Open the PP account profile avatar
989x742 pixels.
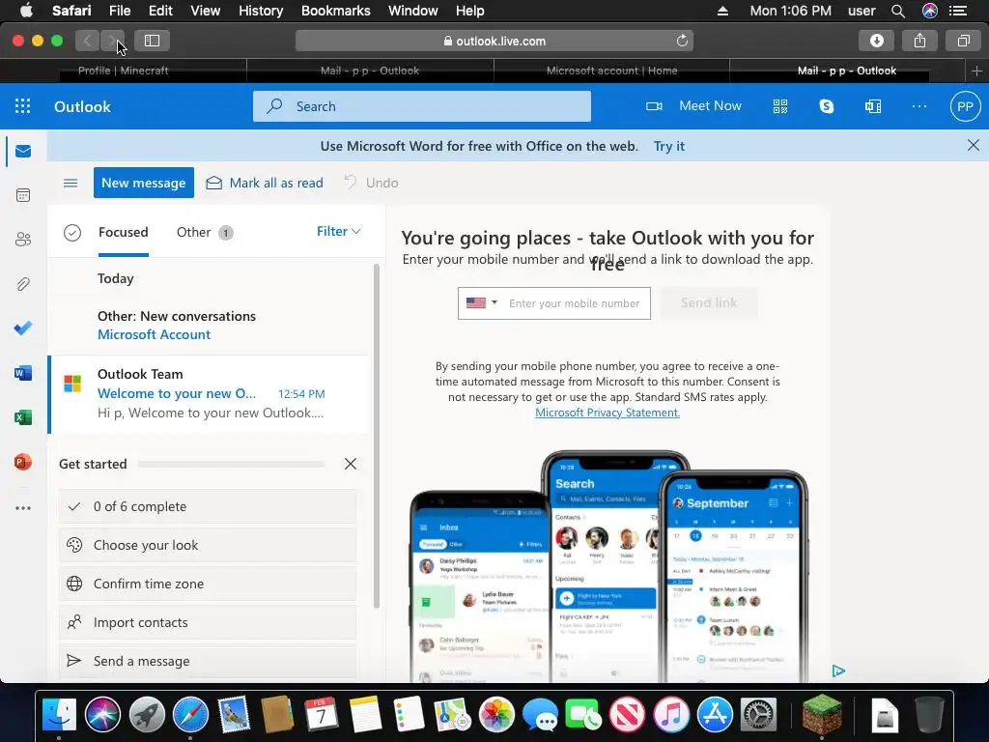point(965,106)
